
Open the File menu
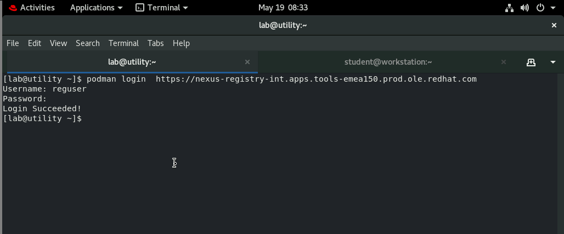pyautogui.click(x=13, y=43)
